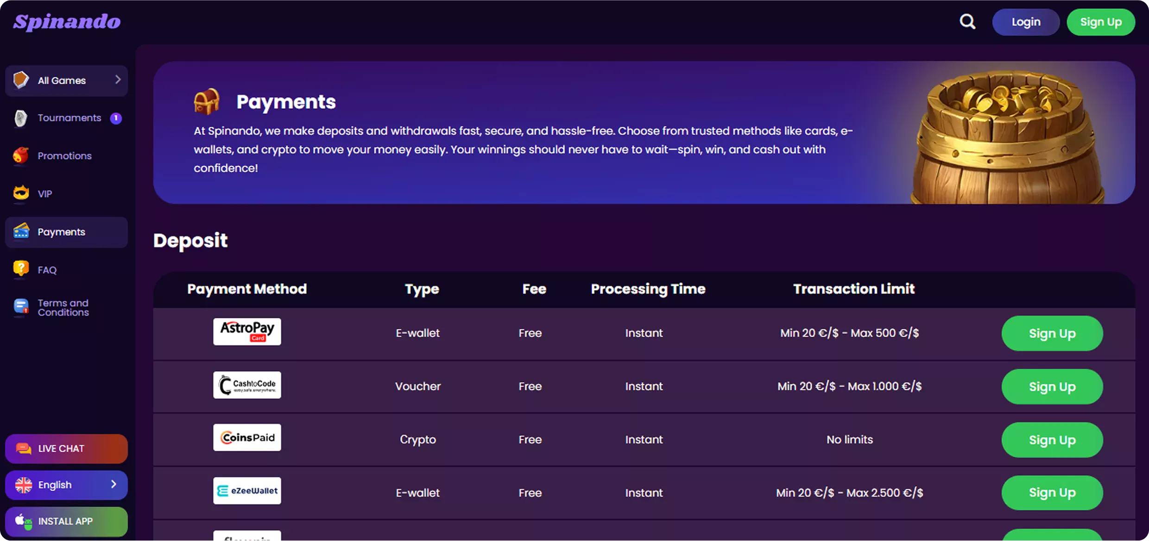
Task: Click the VIP sunglasses icon
Action: (21, 193)
